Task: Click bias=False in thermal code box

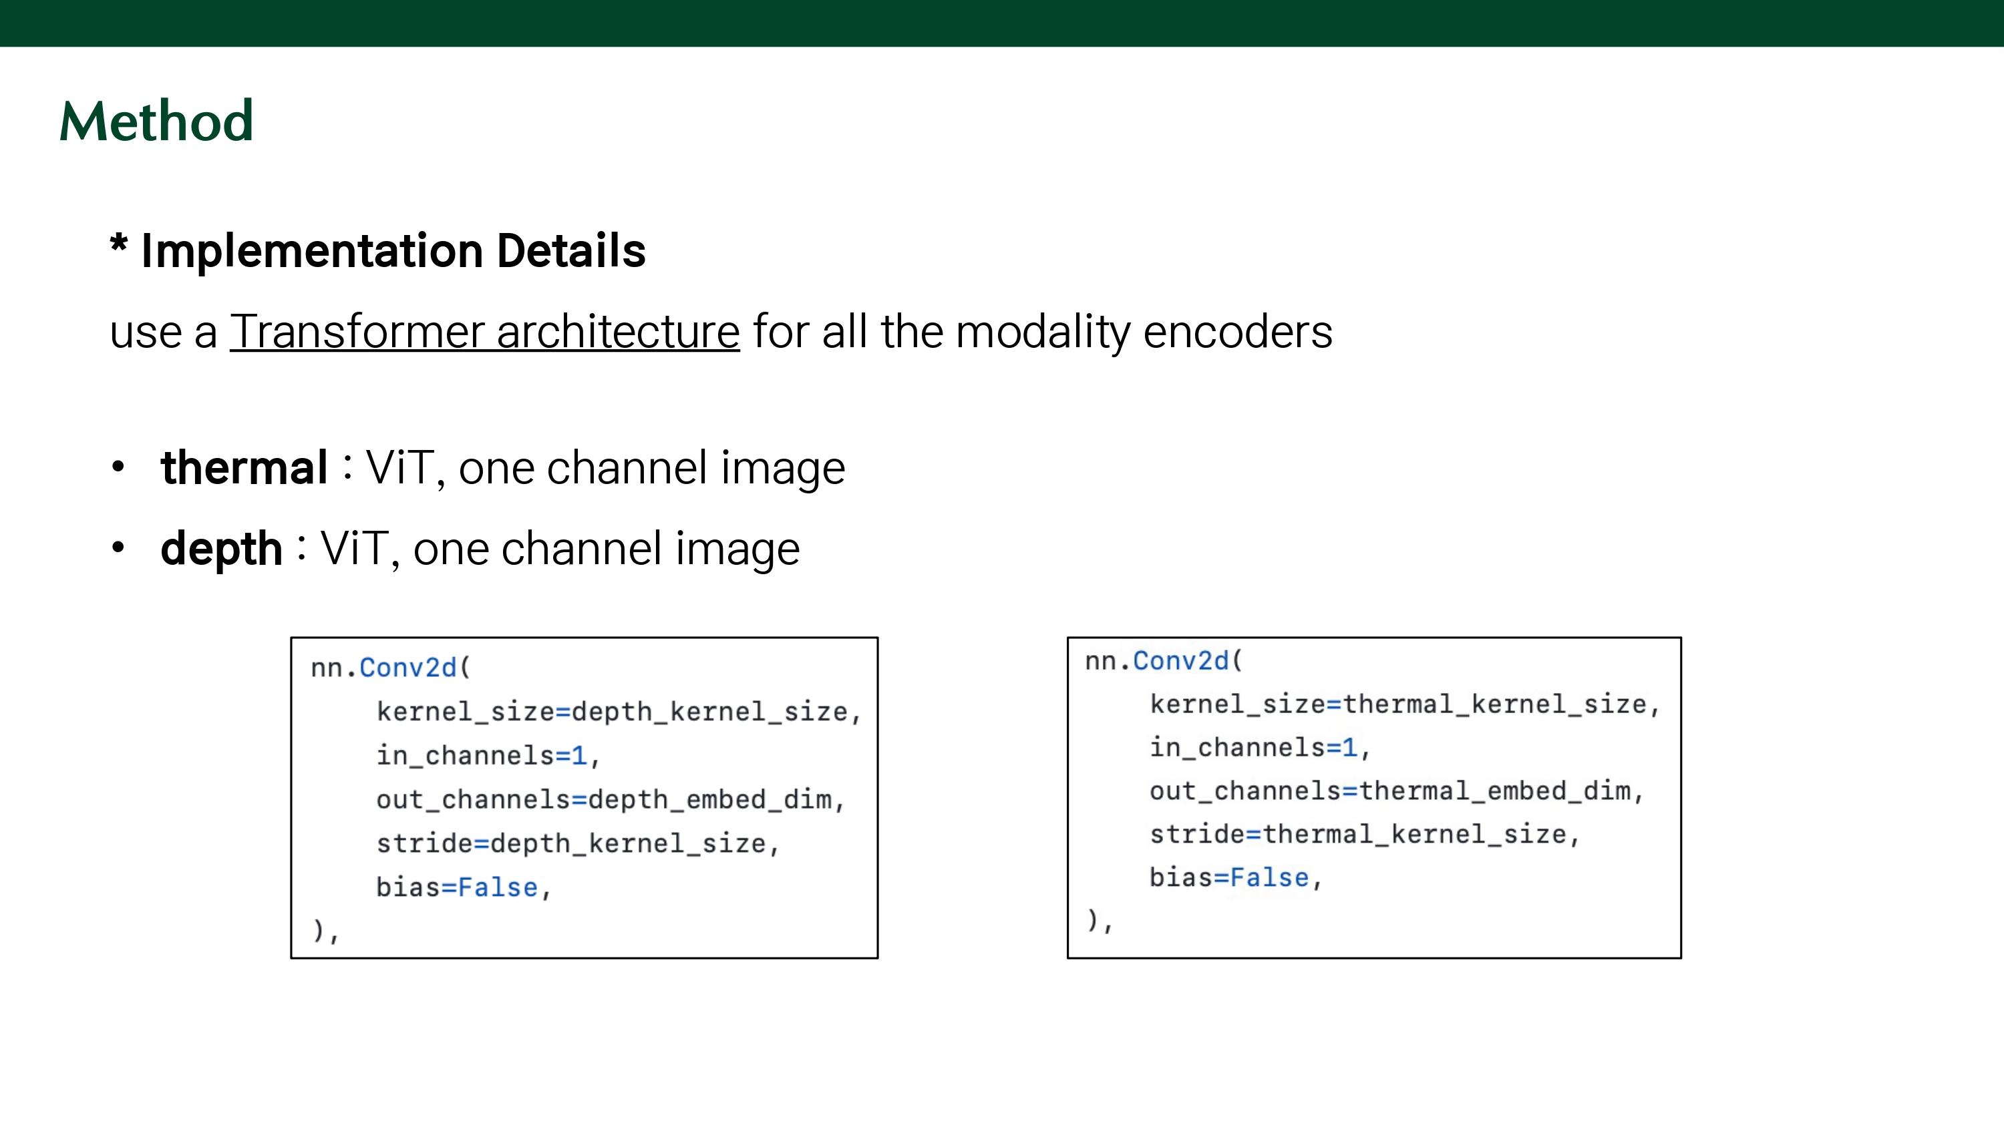Action: click(x=1235, y=878)
